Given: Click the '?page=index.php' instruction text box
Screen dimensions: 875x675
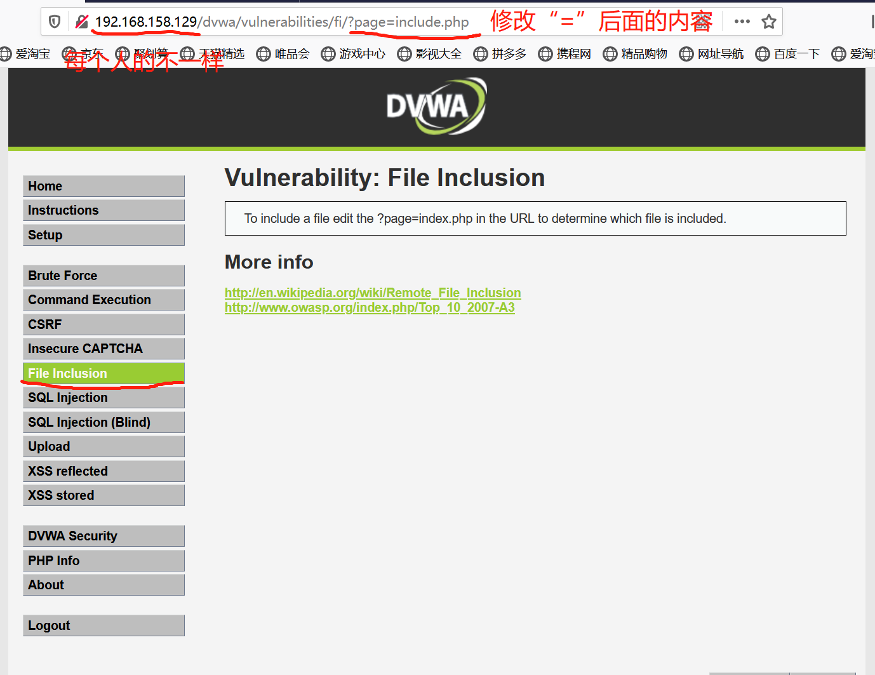Looking at the screenshot, I should (x=535, y=218).
